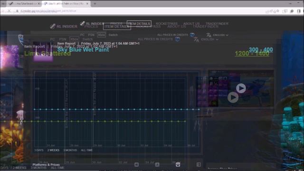Viewport: 304px width, 171px height.
Task: Click highlighted Xbox platform icon in Platforms & Prices
Action: pyautogui.click(x=178, y=165)
